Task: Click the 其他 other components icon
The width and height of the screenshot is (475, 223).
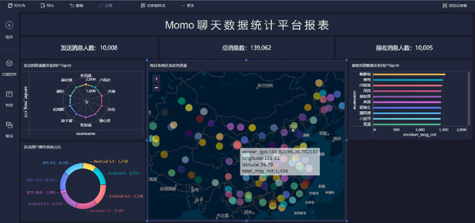Action: pyautogui.click(x=9, y=94)
